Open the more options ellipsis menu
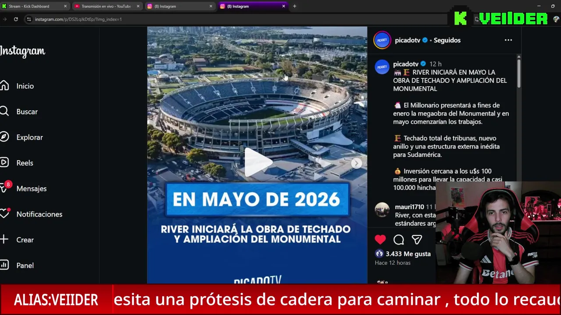This screenshot has width=561, height=315. click(x=508, y=40)
